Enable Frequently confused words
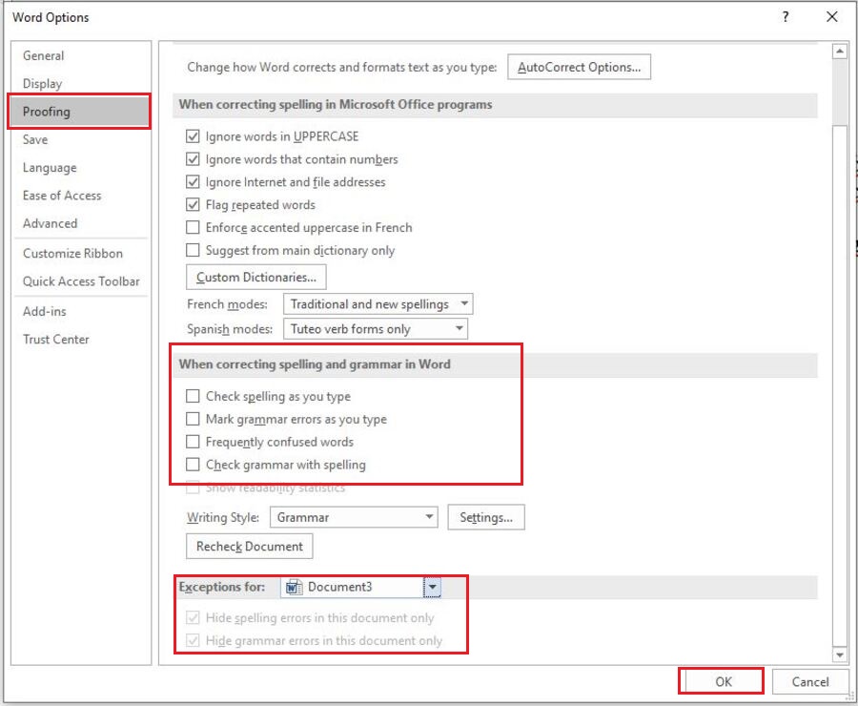Viewport: 858px width, 706px height. click(193, 442)
